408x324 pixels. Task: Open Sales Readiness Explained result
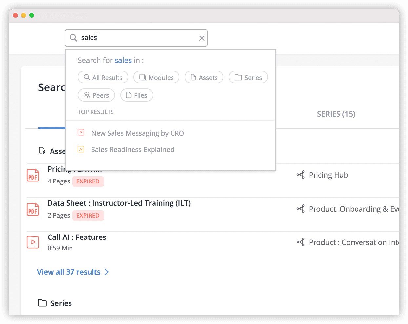pyautogui.click(x=133, y=149)
